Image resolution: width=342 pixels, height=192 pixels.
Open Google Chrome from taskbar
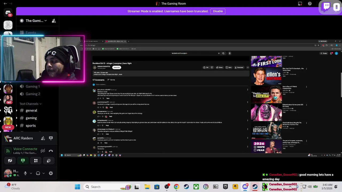[x=176, y=187]
